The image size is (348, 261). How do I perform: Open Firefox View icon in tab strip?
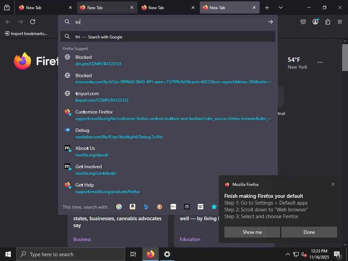(x=7, y=7)
